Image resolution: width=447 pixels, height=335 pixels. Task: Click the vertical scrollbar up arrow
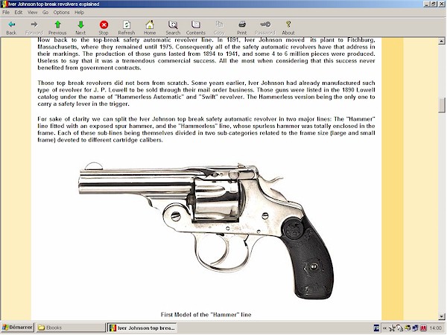coord(442,41)
